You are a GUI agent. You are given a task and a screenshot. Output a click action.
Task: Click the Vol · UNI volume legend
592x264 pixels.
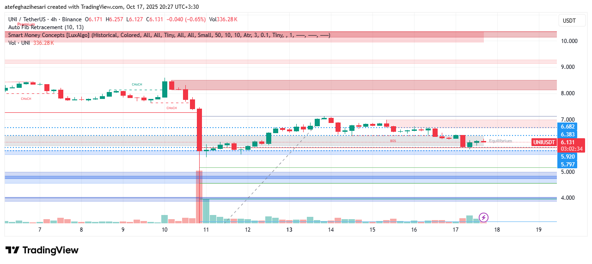point(18,43)
